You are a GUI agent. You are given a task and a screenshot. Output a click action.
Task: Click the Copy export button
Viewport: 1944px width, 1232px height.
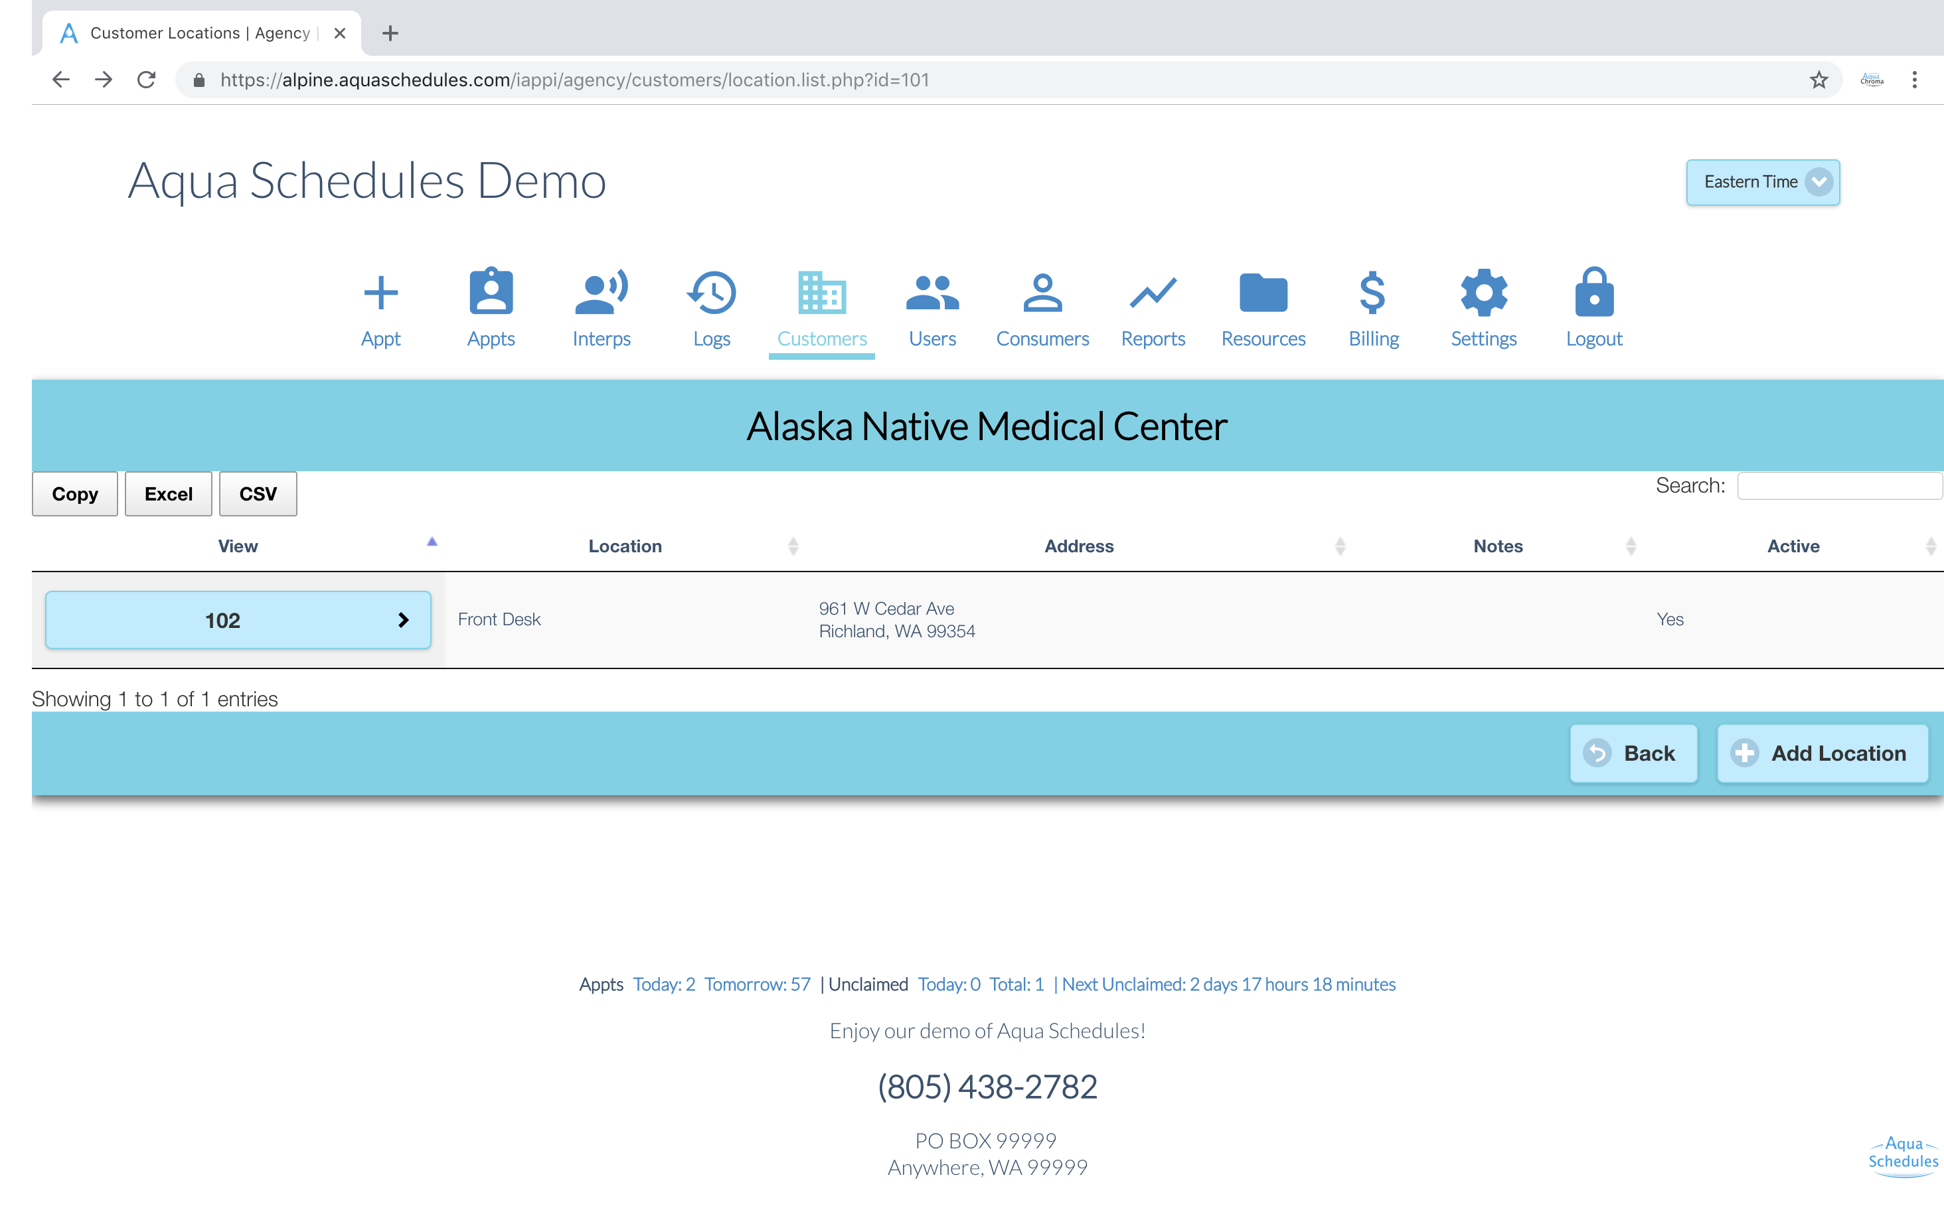(x=75, y=494)
